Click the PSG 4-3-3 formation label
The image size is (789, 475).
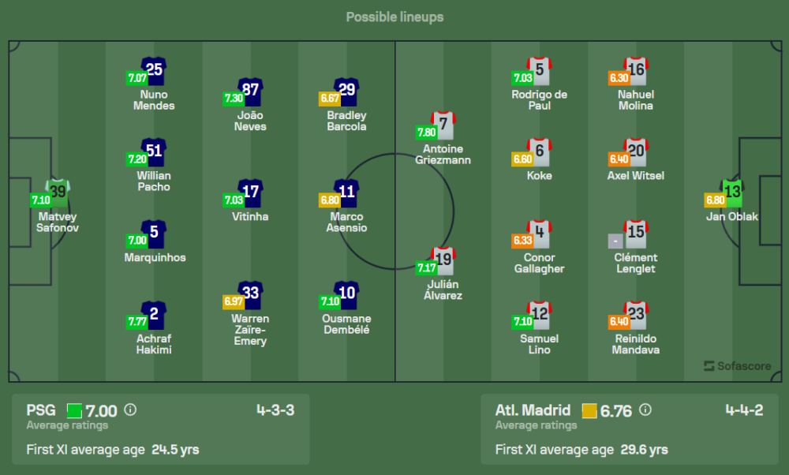coord(275,410)
